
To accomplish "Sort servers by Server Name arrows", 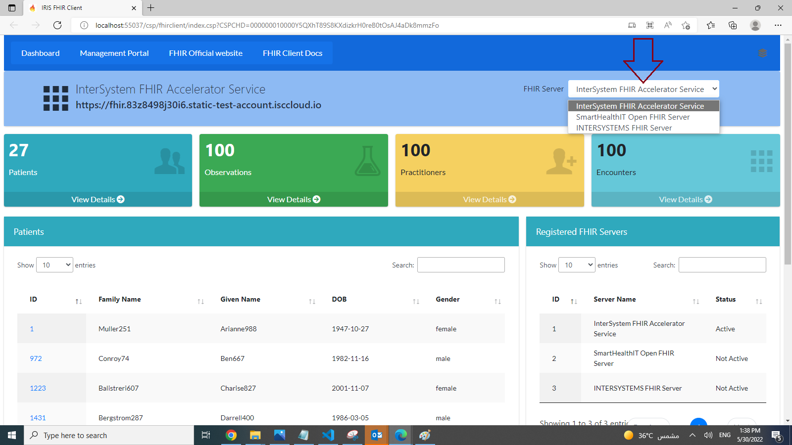I will [x=696, y=302].
